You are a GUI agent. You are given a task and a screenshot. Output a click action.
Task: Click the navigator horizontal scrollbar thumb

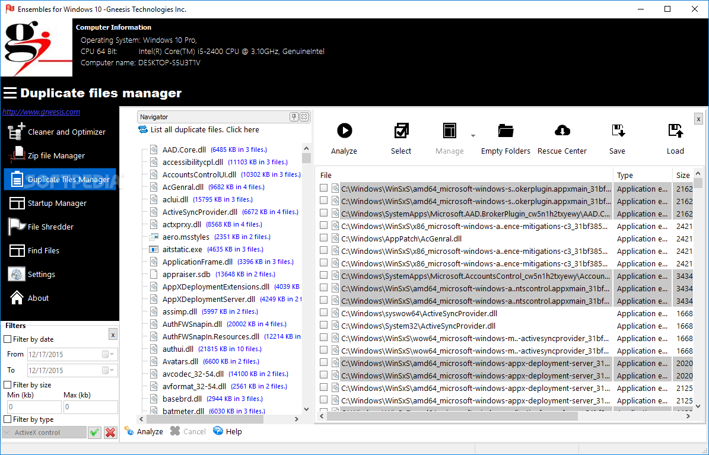[x=206, y=419]
